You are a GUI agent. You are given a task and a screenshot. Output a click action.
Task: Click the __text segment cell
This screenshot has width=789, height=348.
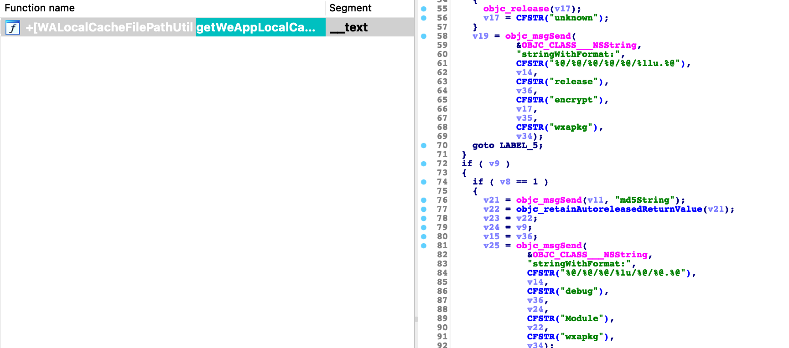349,27
